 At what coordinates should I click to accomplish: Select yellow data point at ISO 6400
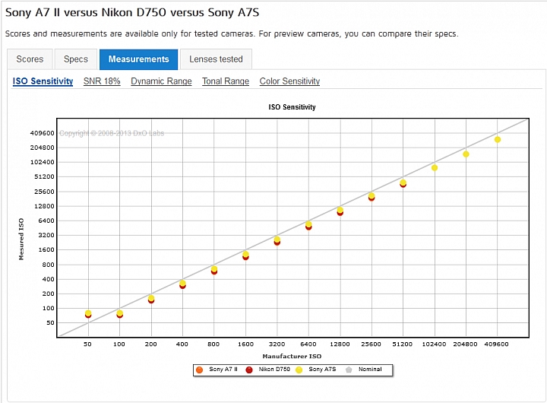[x=308, y=224]
